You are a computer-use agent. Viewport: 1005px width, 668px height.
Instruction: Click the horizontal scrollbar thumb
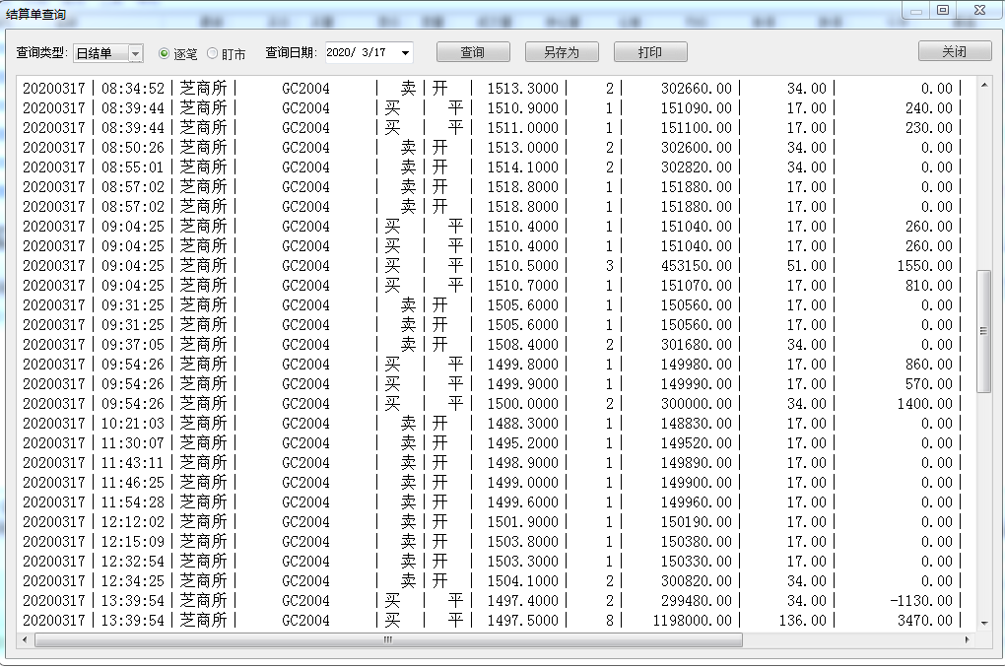click(x=388, y=639)
